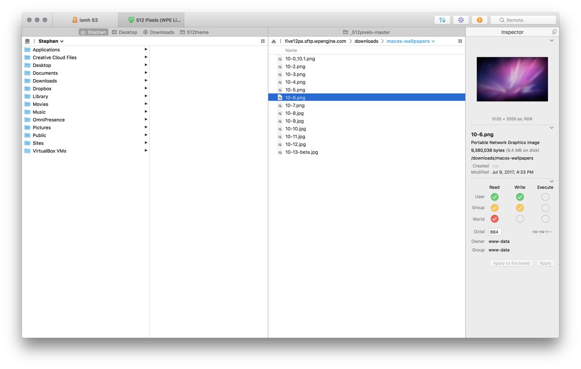The width and height of the screenshot is (581, 369).
Task: Expand the Pictures folder arrow
Action: pyautogui.click(x=146, y=127)
